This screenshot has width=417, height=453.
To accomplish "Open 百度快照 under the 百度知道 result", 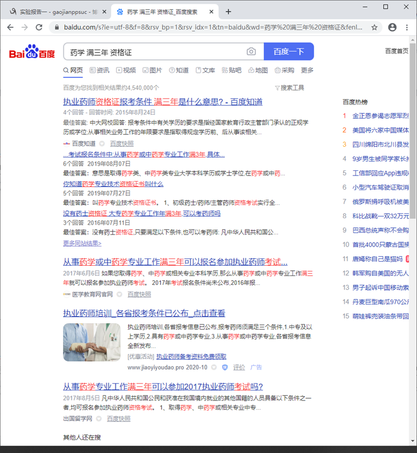I will pos(122,143).
